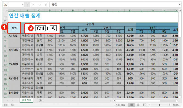Open the Name Box dropdown arrow
The width and height of the screenshot is (183, 108).
click(x=23, y=5)
